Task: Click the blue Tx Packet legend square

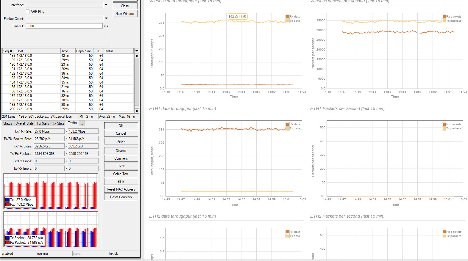Action: 7,238
